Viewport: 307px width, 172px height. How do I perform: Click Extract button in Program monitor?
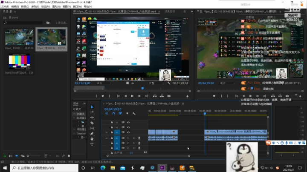coord(280,96)
